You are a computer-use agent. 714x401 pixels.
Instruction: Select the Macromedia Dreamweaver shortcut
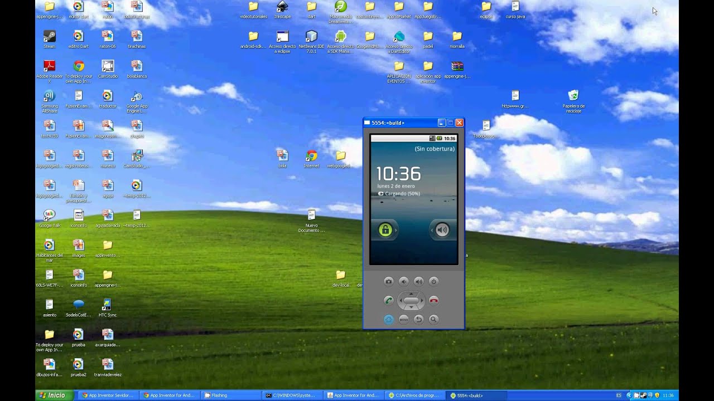[340, 12]
